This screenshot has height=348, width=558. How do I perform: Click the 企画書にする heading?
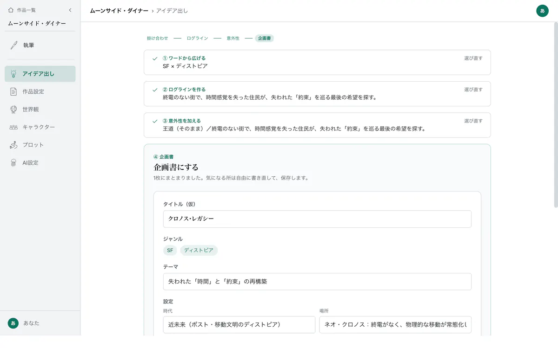pyautogui.click(x=176, y=167)
